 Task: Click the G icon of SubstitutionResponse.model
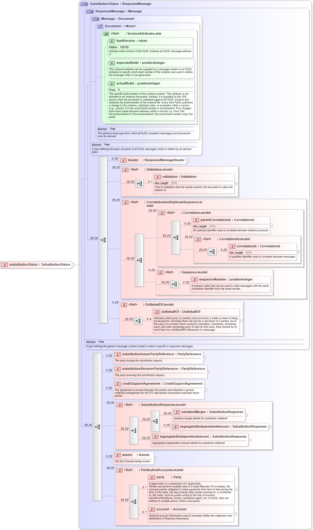tap(119, 405)
